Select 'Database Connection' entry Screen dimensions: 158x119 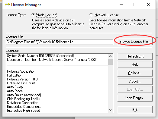coord(23,103)
